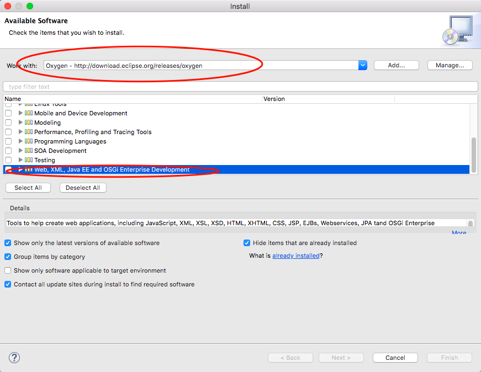Viewport: 481px width, 372px height.
Task: Click the Testing category icon
Action: (x=29, y=160)
